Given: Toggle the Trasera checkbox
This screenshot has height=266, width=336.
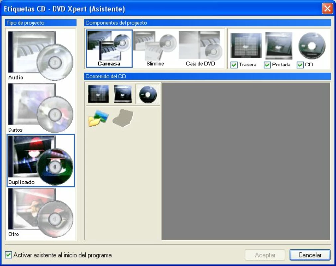Looking at the screenshot, I should (234, 65).
